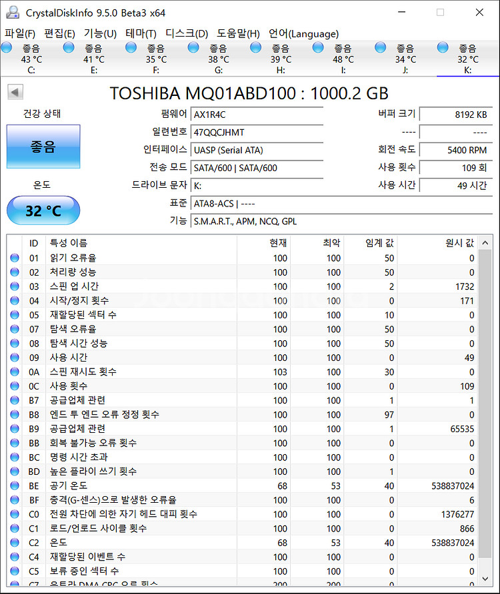Click the status orb for C0 row
The image size is (500, 594).
(15, 514)
